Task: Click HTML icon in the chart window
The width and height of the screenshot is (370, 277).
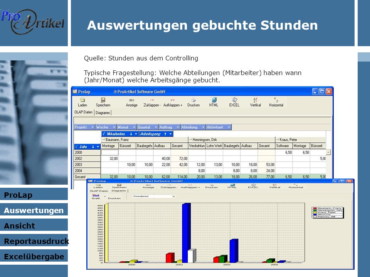Action: (232, 185)
